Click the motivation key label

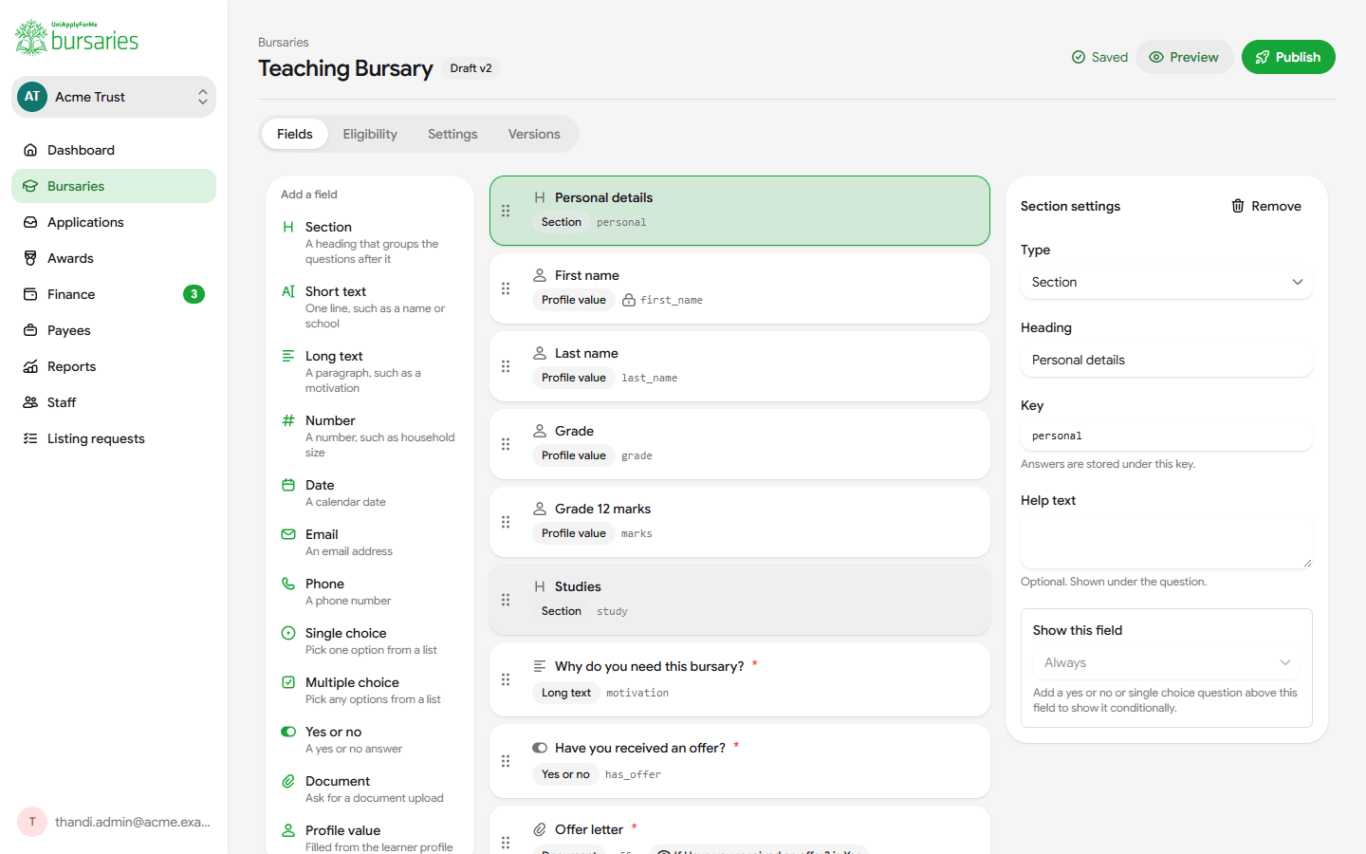[x=637, y=693]
